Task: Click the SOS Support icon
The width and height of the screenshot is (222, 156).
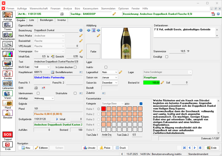Action: [x=8, y=135]
